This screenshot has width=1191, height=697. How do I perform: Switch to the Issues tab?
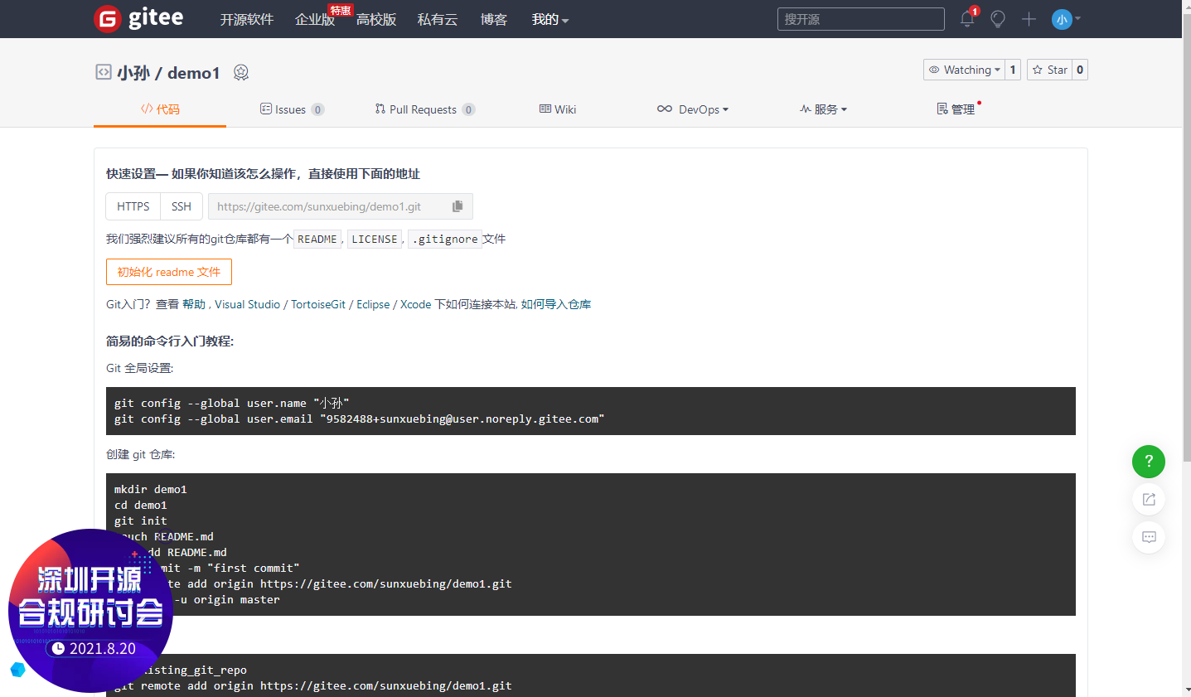click(x=292, y=109)
